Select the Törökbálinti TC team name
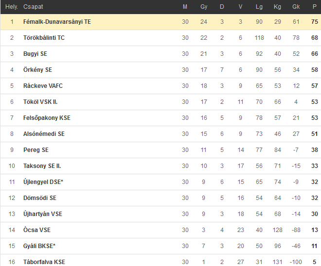 44,37
